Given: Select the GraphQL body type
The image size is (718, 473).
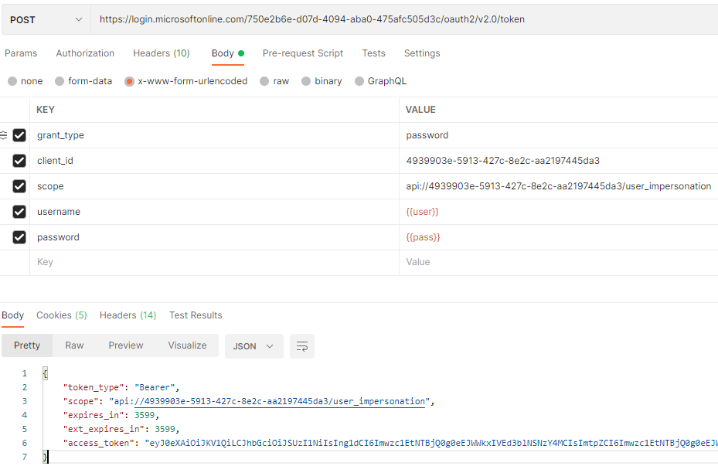Looking at the screenshot, I should 380,81.
